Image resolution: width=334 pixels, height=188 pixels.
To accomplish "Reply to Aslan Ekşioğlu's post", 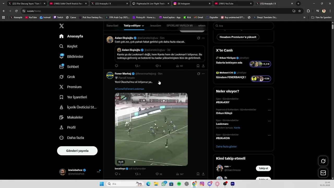I will point(116,66).
